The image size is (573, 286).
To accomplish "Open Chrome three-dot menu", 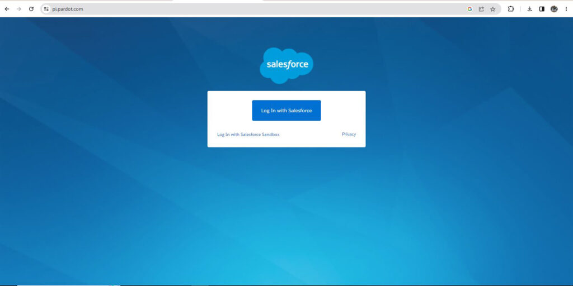I will point(566,9).
